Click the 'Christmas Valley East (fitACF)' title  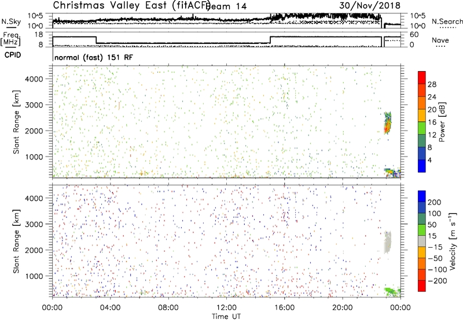click(x=132, y=5)
